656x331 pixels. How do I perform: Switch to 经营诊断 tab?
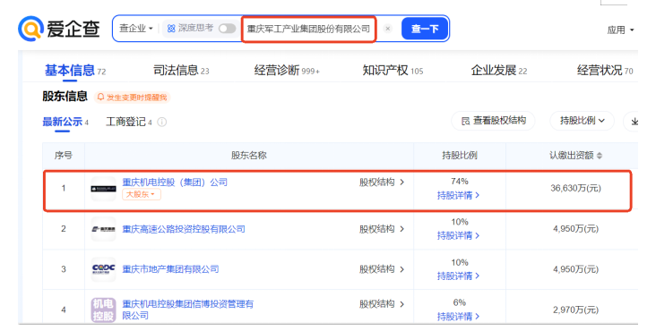[x=287, y=71]
